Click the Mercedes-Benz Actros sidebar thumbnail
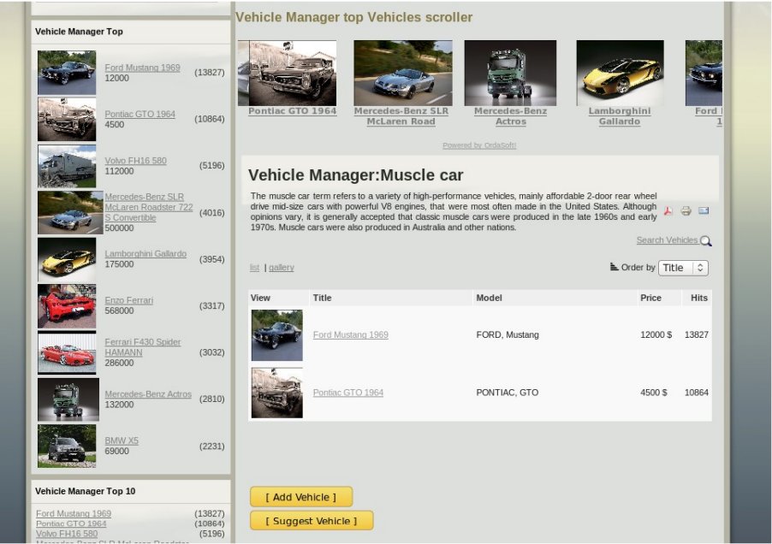The image size is (772, 544). pyautogui.click(x=68, y=399)
